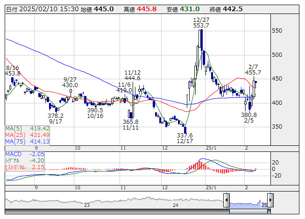The image size is (305, 219).
Task: Click the ヒストグラム 2.15 legend entry
Action: point(25,167)
